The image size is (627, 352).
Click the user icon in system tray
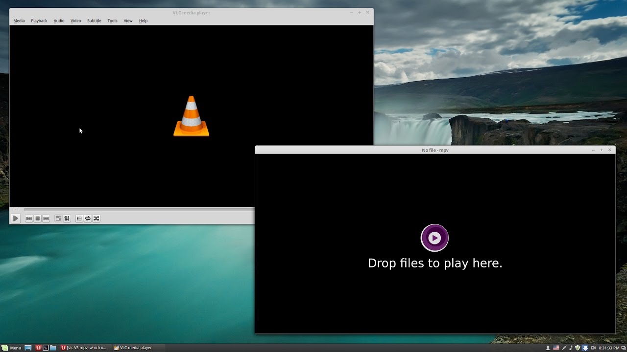[548, 348]
